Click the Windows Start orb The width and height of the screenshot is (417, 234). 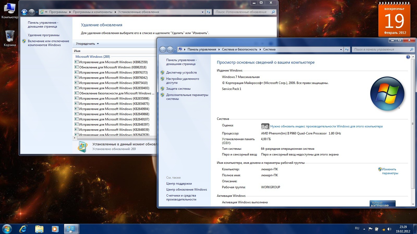tap(7, 229)
